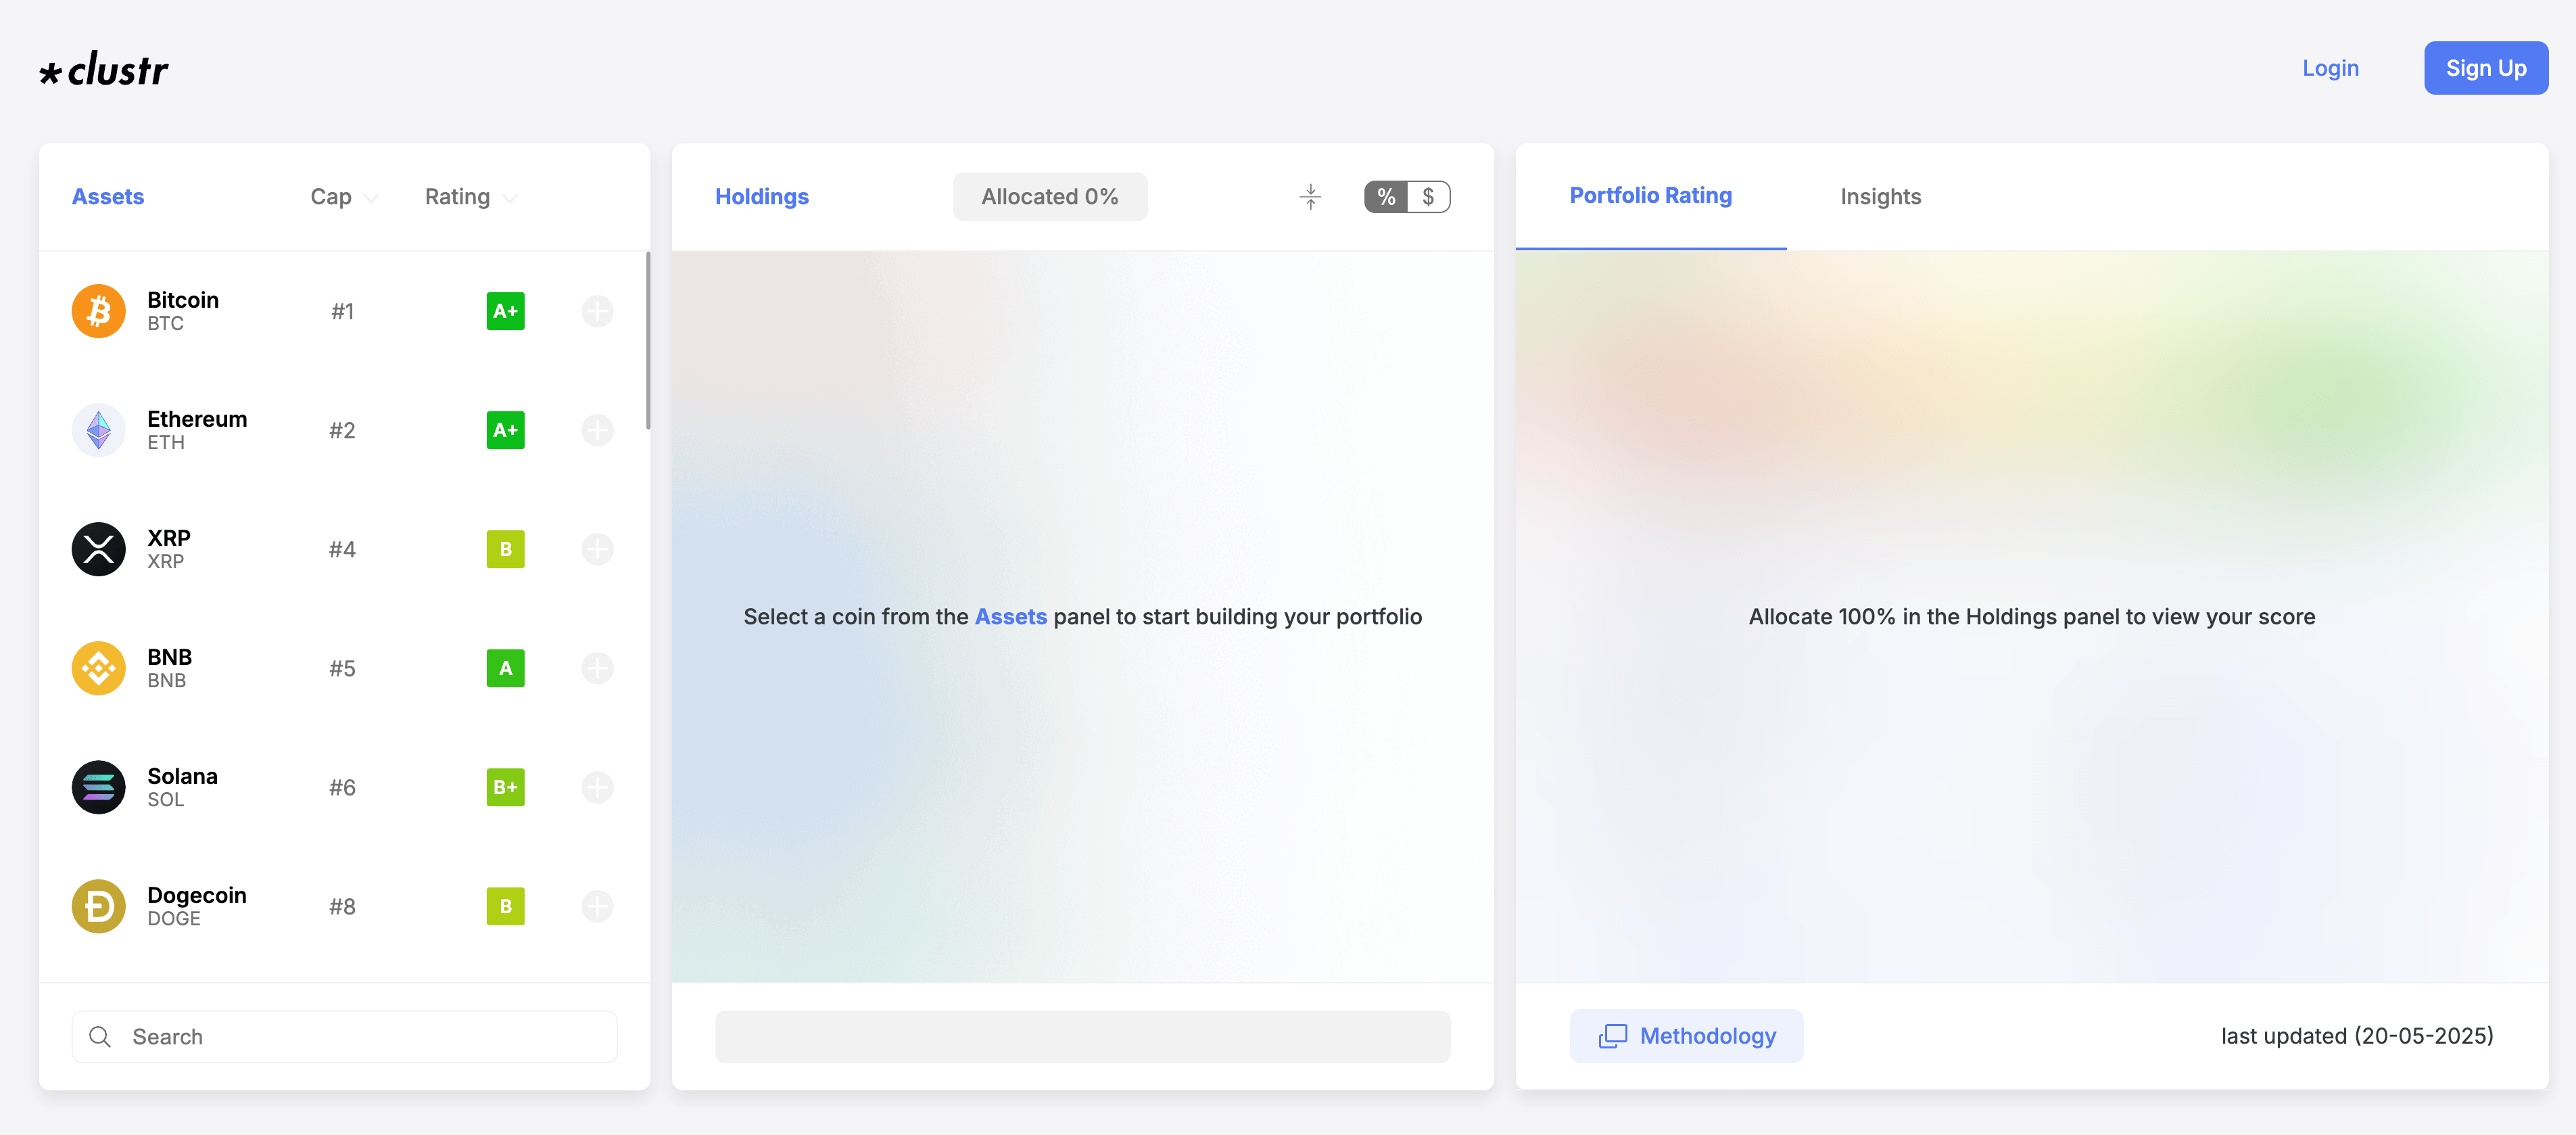Click Ethereum's #2 cap rank
This screenshot has width=2576, height=1135.
pyautogui.click(x=342, y=430)
